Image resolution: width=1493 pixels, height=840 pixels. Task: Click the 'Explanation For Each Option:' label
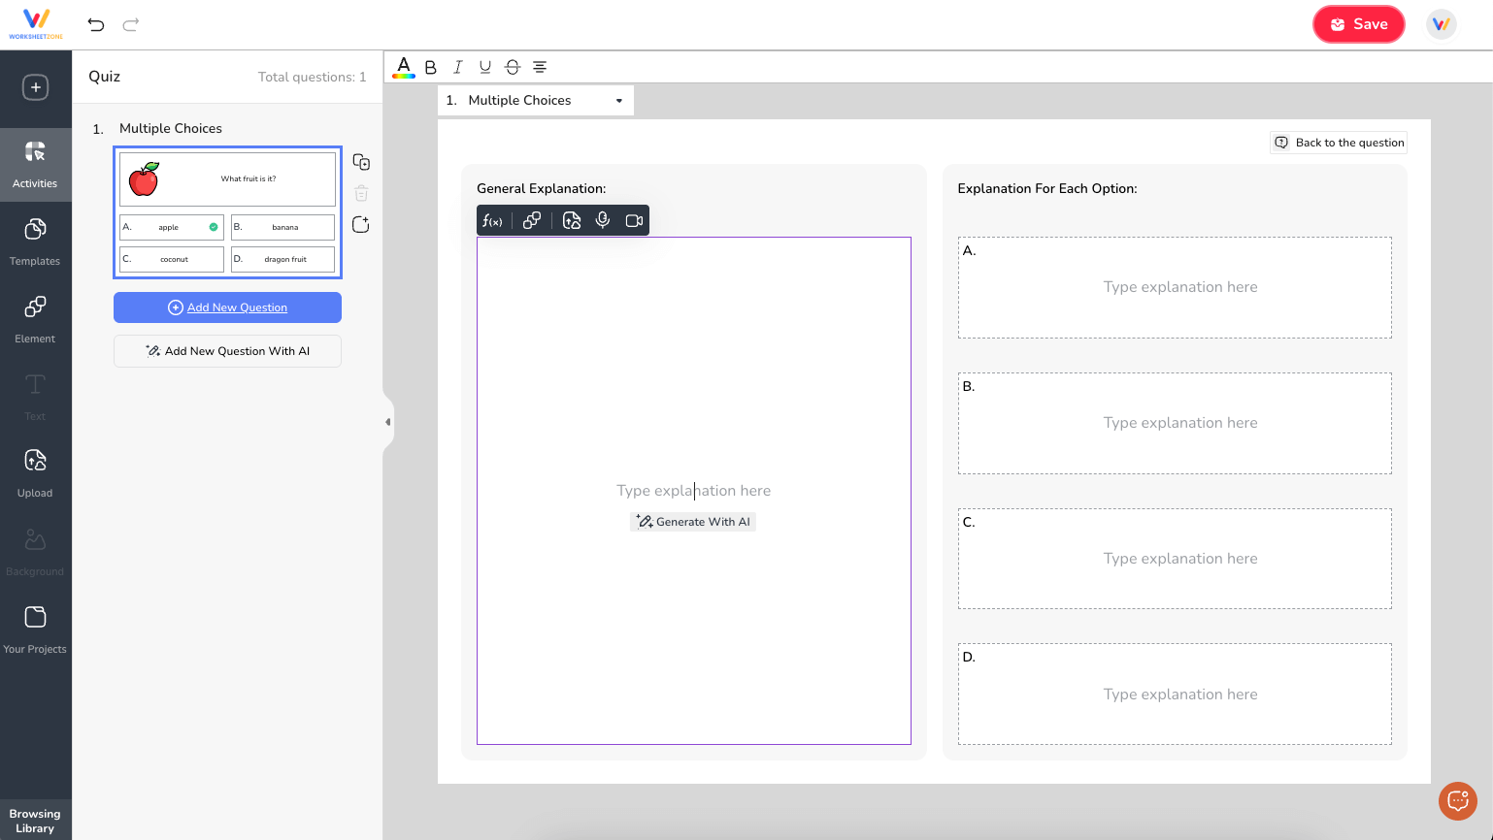click(1047, 189)
